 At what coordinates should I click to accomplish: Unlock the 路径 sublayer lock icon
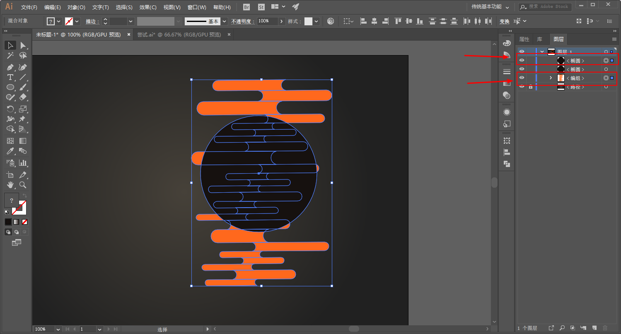(530, 87)
